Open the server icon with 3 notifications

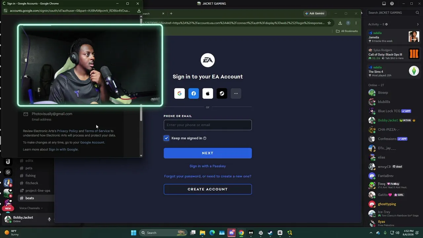click(8, 183)
